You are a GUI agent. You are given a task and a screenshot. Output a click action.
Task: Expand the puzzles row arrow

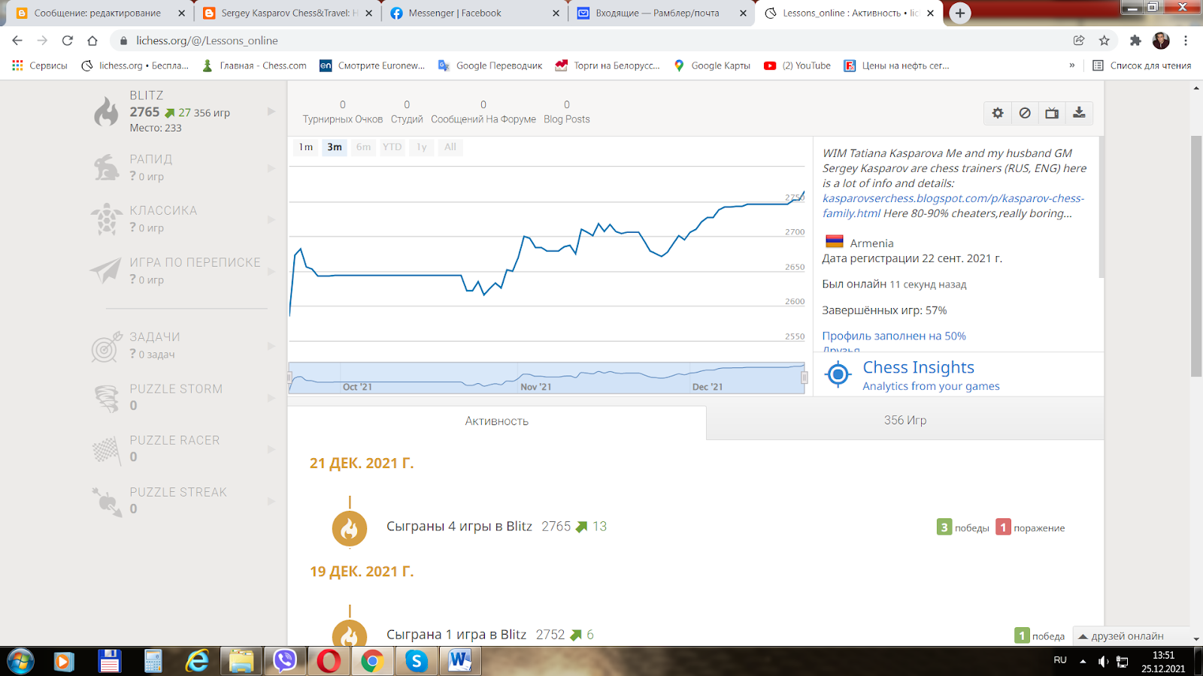[271, 346]
